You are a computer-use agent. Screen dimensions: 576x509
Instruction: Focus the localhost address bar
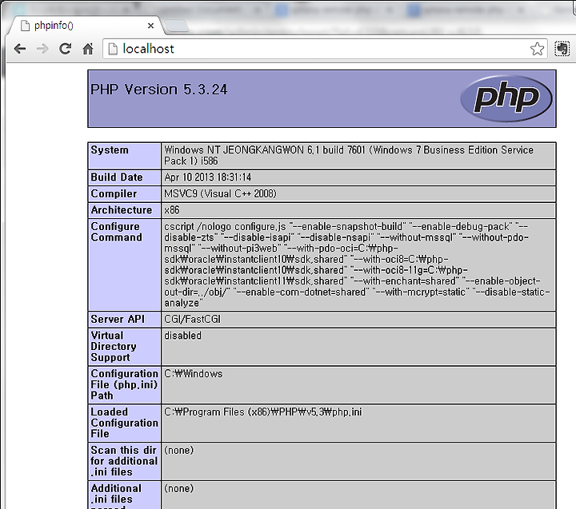[x=325, y=49]
